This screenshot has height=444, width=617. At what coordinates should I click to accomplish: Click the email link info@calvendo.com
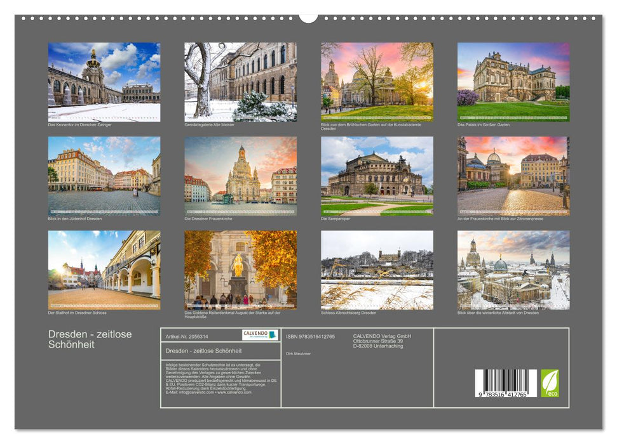[x=194, y=393]
